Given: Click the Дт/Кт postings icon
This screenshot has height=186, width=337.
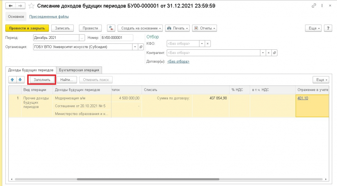Looking at the screenshot, I should coord(110,28).
